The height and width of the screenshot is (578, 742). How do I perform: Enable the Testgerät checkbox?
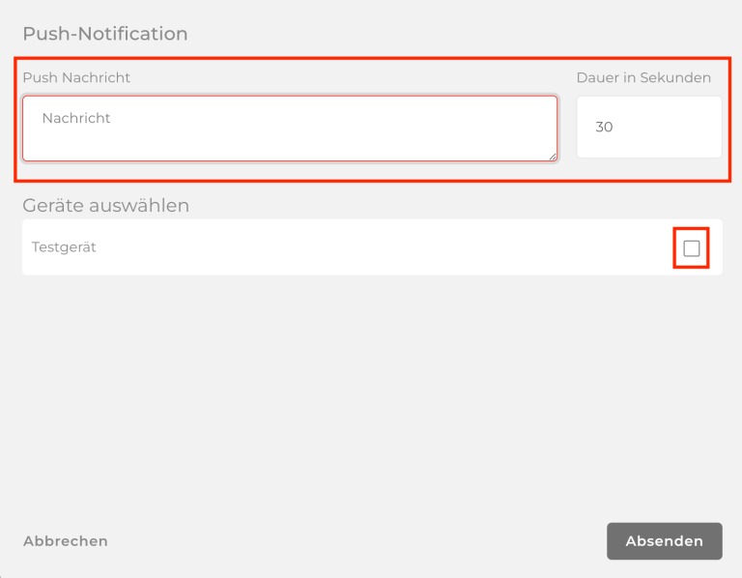(x=692, y=248)
